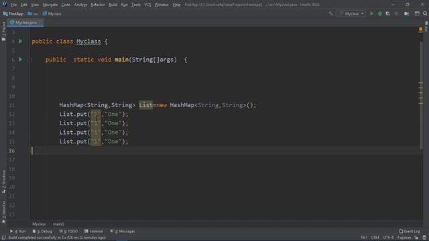Viewport: 429px width, 241px height.
Task: Select the Myclass.java editor tab
Action: pos(25,23)
